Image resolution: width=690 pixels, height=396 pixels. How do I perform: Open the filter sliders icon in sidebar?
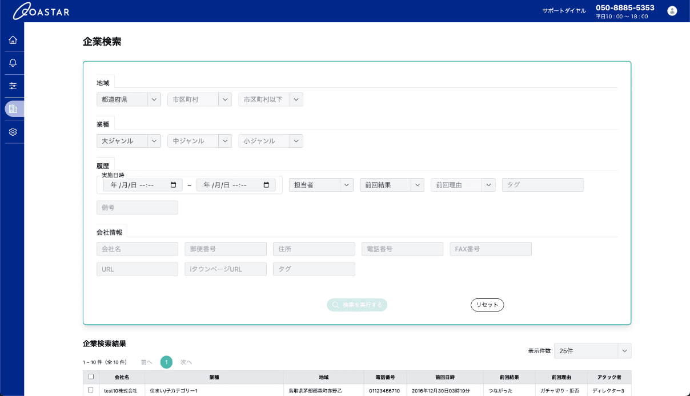[13, 86]
